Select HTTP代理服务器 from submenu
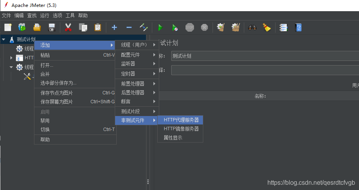Image resolution: width=359 pixels, height=190 pixels. coord(180,120)
